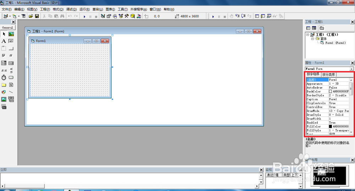Select the (名称) property row
This screenshot has width=355, height=191.
tap(328, 80)
